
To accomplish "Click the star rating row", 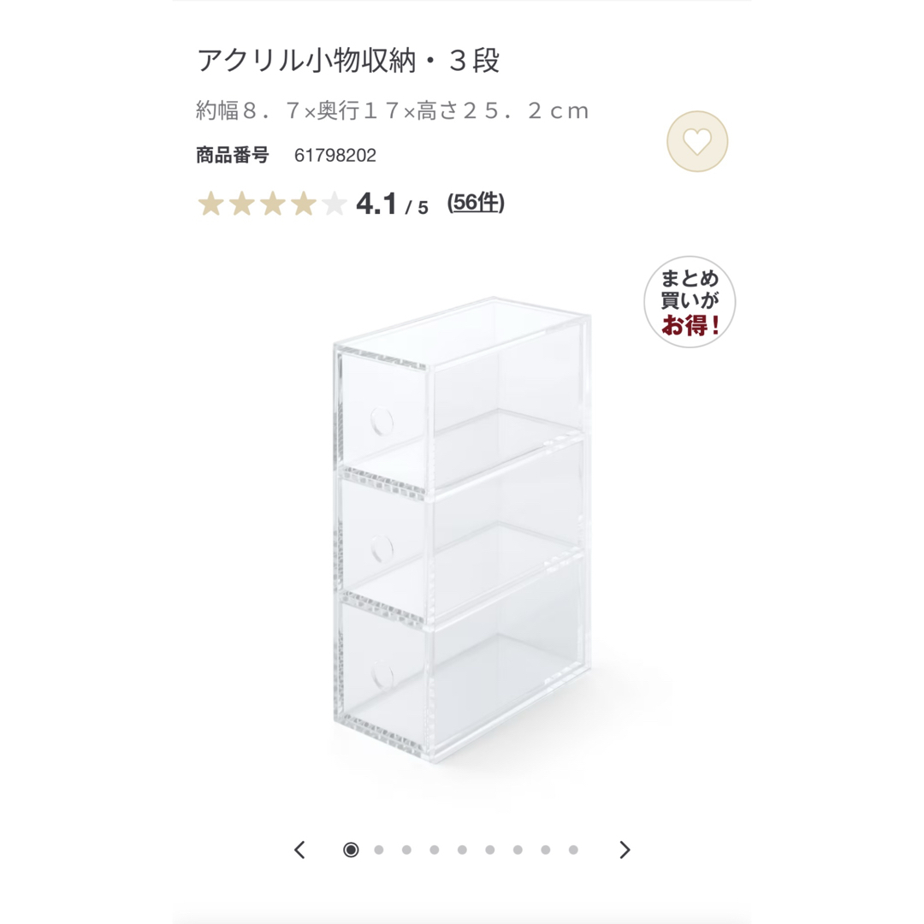I will 272,204.
